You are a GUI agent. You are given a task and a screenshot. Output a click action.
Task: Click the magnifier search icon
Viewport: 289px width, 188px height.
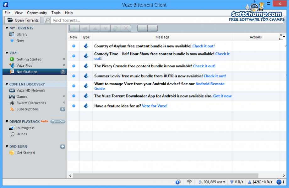point(47,20)
